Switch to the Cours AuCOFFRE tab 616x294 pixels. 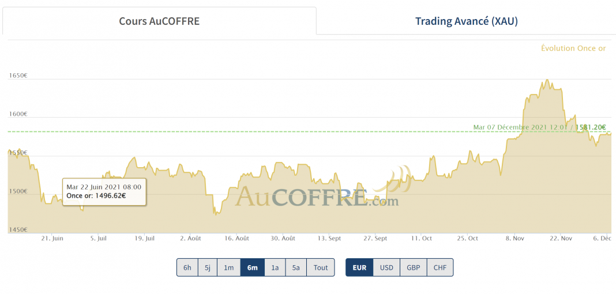click(159, 21)
